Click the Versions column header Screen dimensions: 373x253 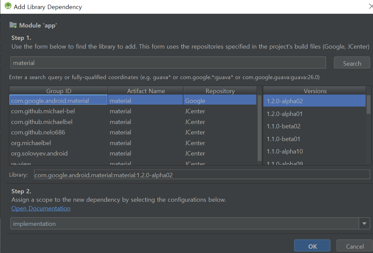[x=315, y=91]
